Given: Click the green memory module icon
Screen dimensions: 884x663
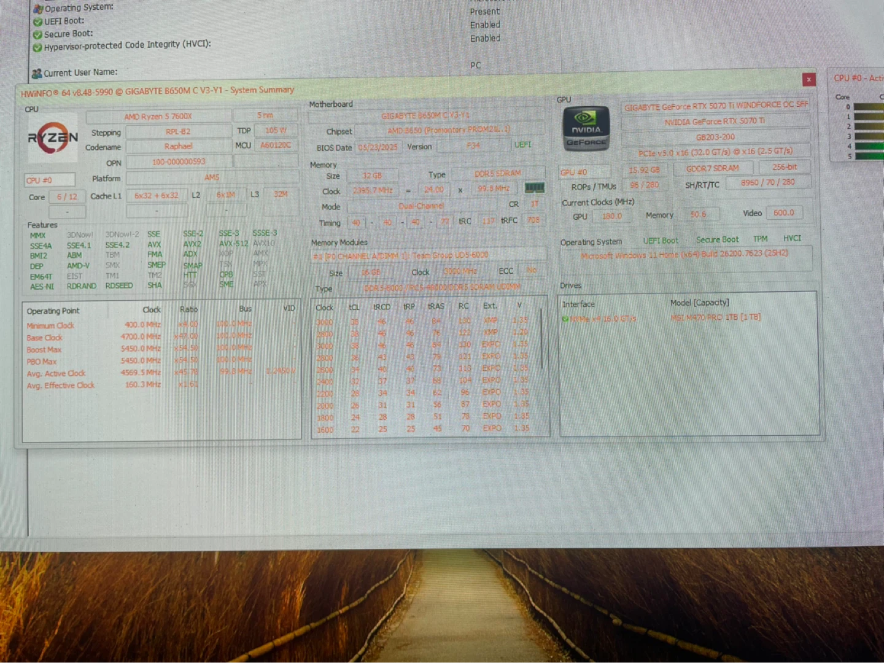Looking at the screenshot, I should 534,188.
